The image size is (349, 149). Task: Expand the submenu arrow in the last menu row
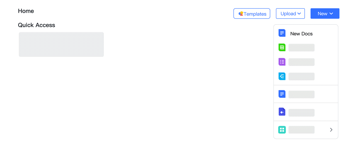click(331, 130)
